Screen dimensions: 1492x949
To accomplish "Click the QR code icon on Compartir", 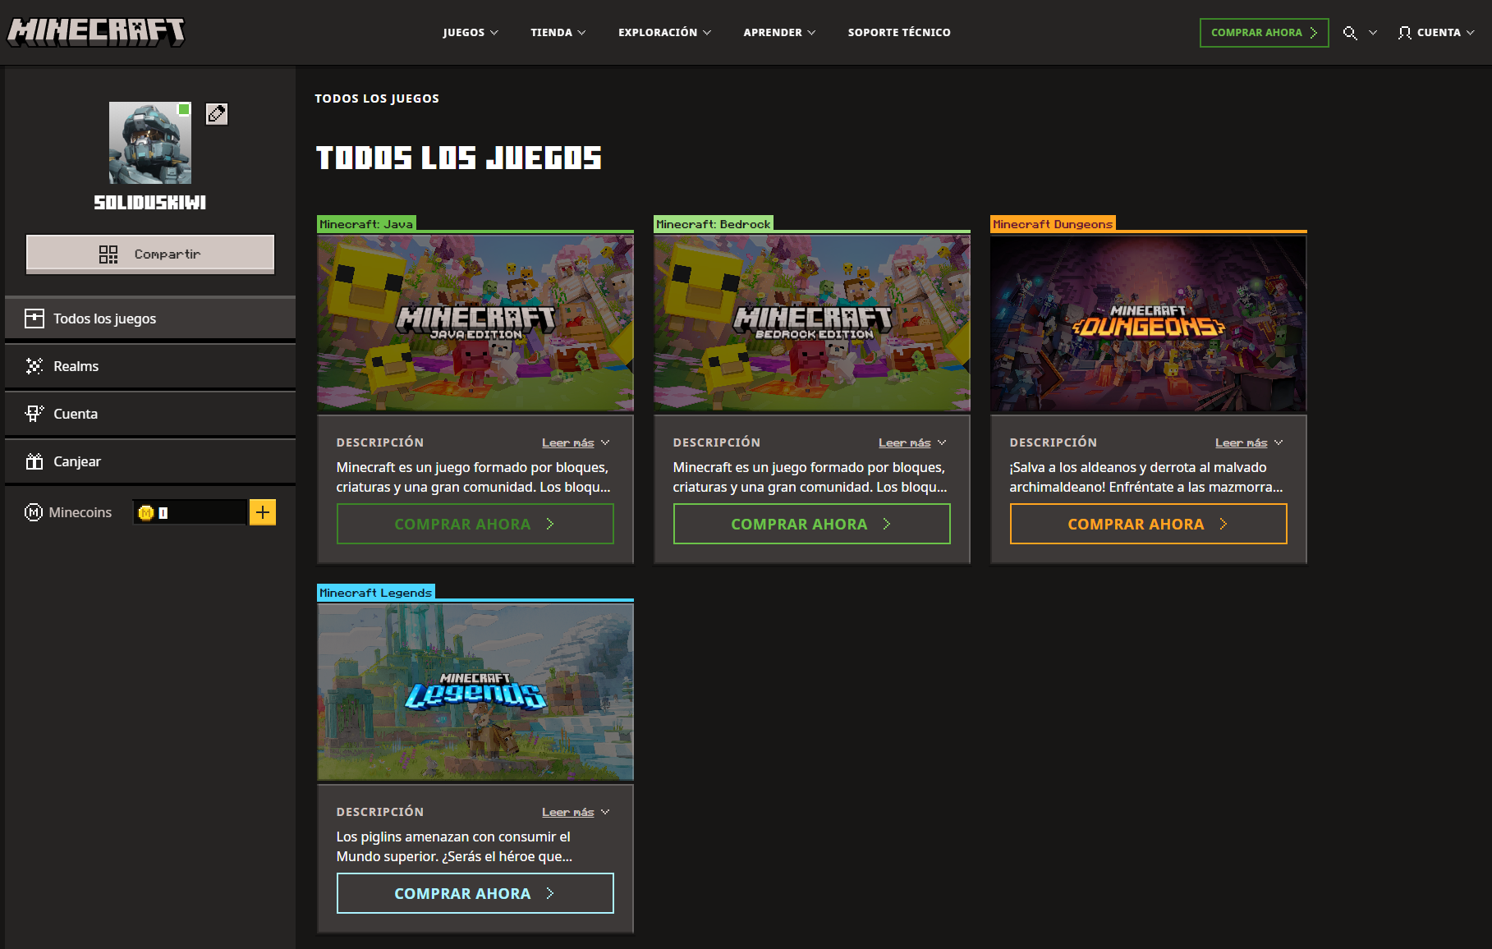I will [x=108, y=254].
